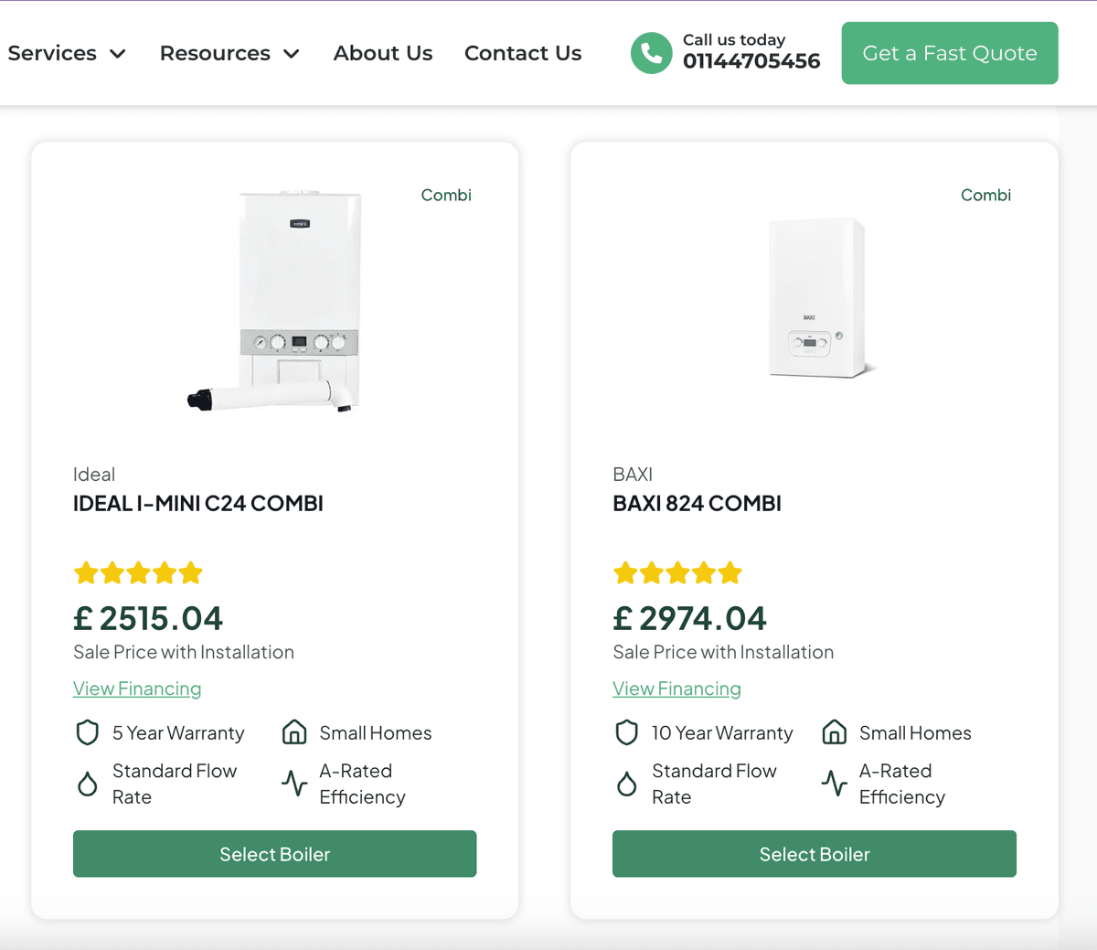Click the droplet icon for Standard Flow Rate on Ideal card
The image size is (1097, 950).
(87, 784)
